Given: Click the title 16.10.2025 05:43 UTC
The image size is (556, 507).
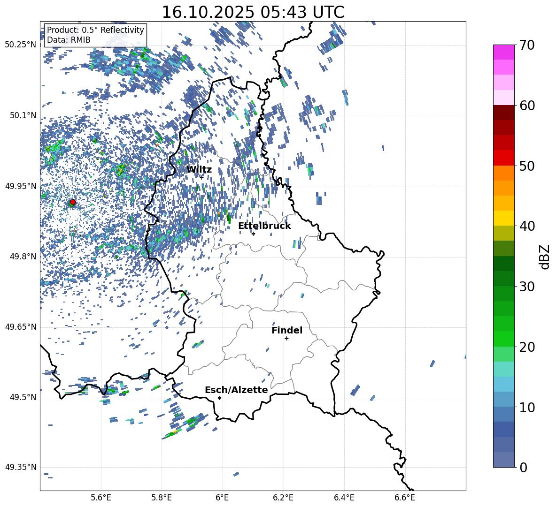Looking at the screenshot, I should click(253, 12).
